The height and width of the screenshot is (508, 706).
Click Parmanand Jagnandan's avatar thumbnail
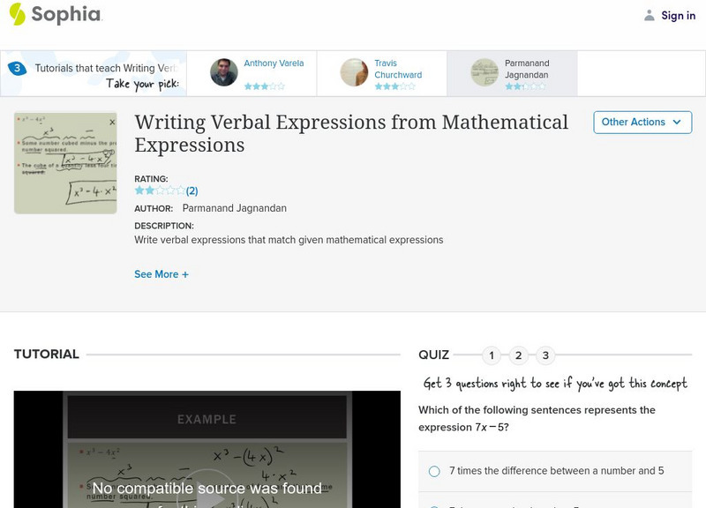(484, 72)
